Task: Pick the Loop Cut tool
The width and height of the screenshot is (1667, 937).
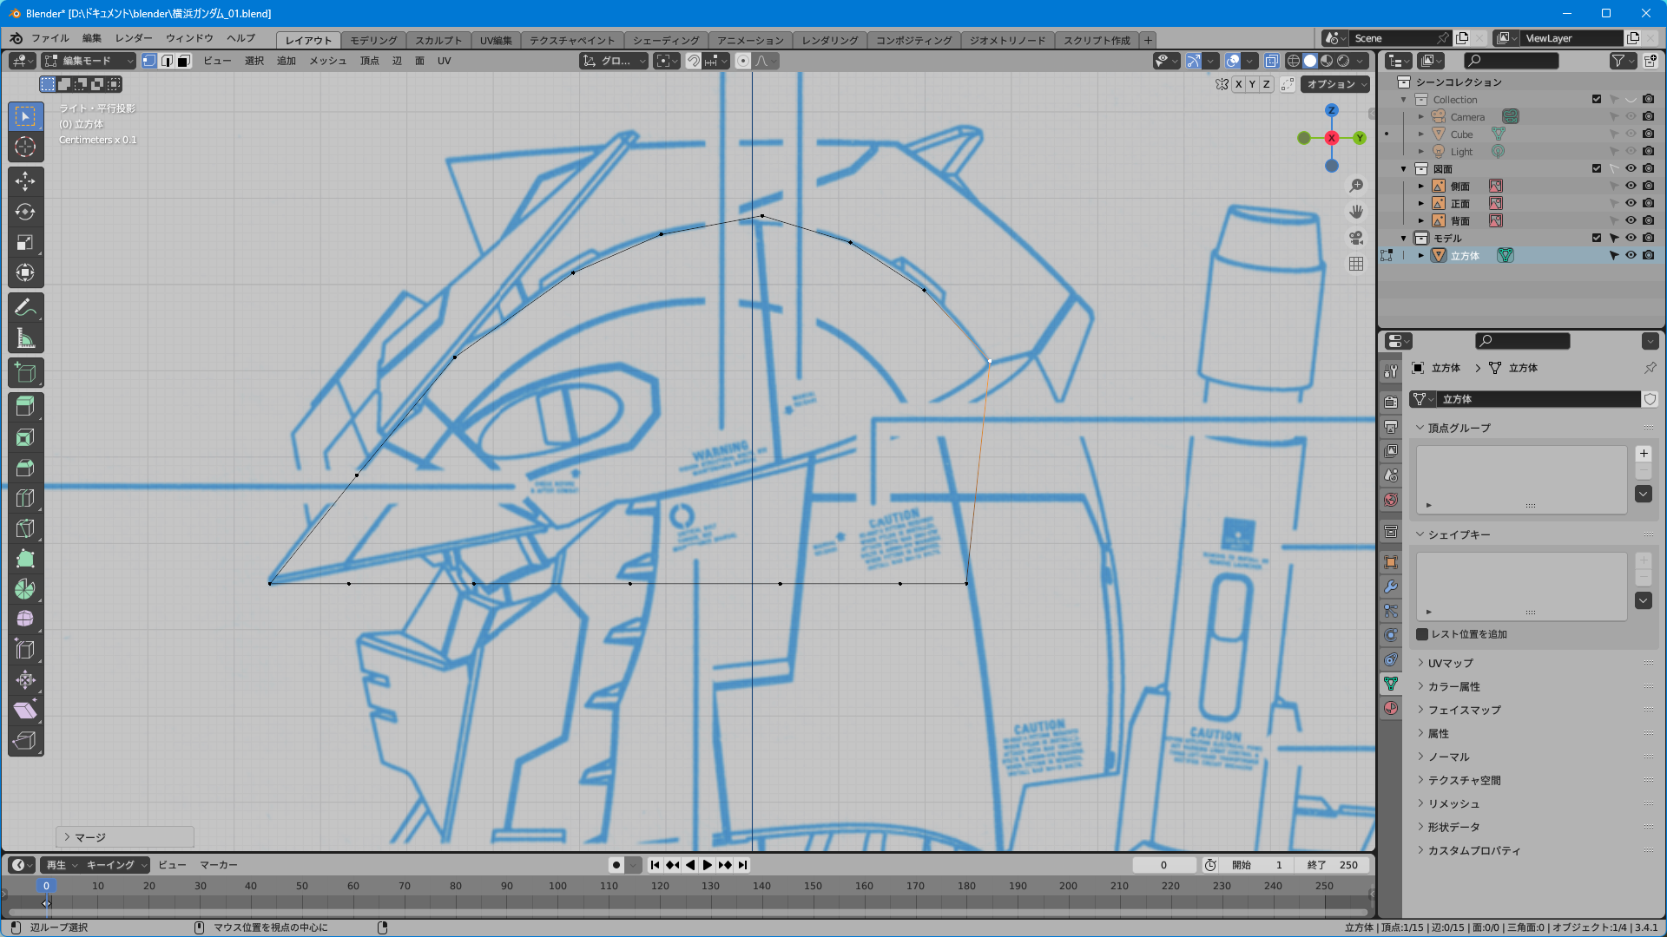Action: coord(25,498)
